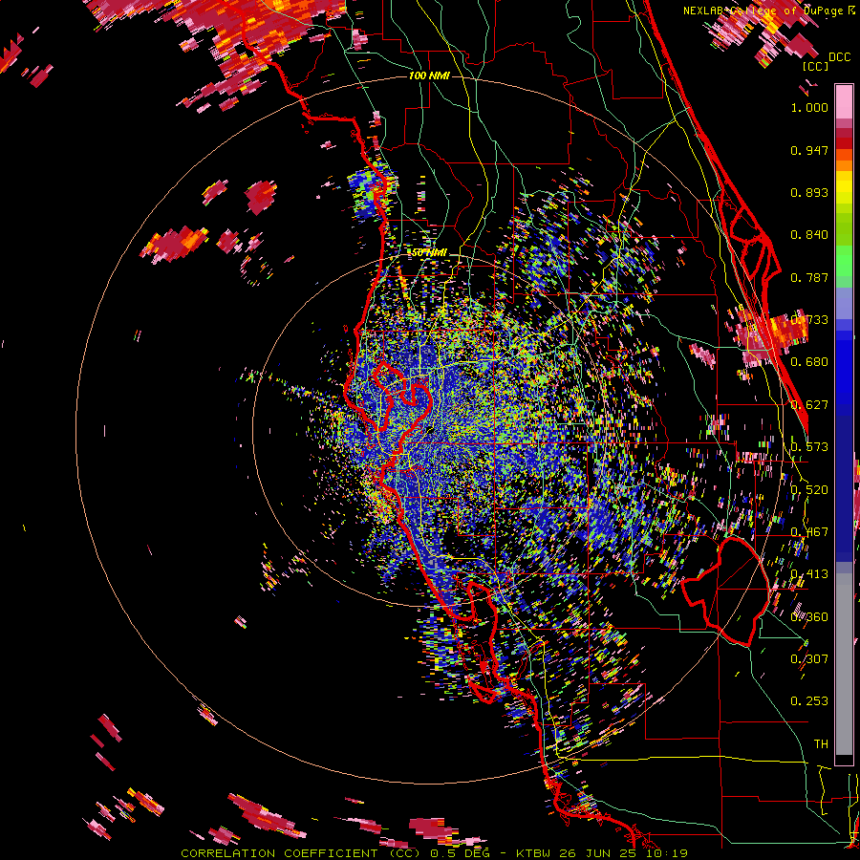Click the TH threshold label in the legend
The height and width of the screenshot is (860, 860).
[821, 744]
